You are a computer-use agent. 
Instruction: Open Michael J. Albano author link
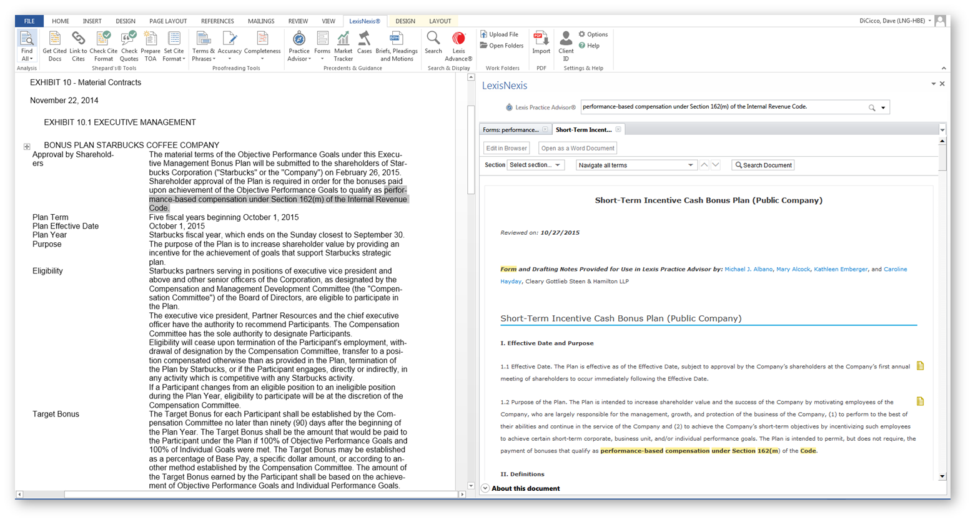(749, 269)
